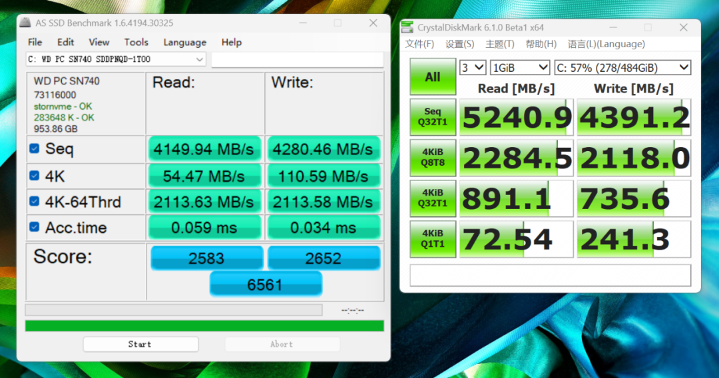This screenshot has width=719, height=378.
Task: Run the 4KiB Q32T1 test button
Action: click(433, 198)
